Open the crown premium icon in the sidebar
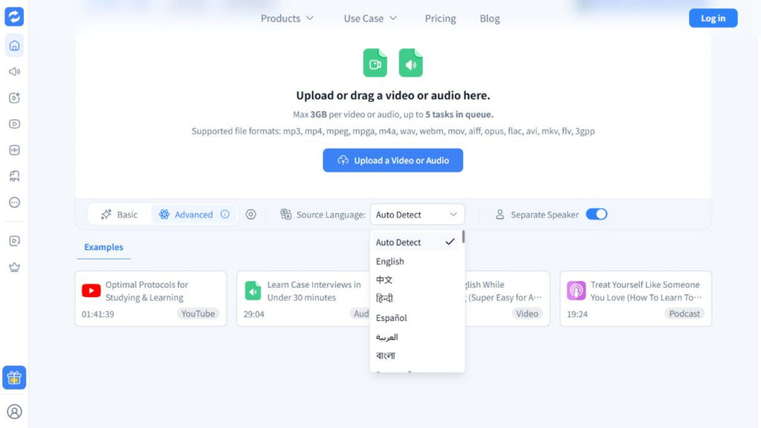The height and width of the screenshot is (428, 761). tap(15, 267)
